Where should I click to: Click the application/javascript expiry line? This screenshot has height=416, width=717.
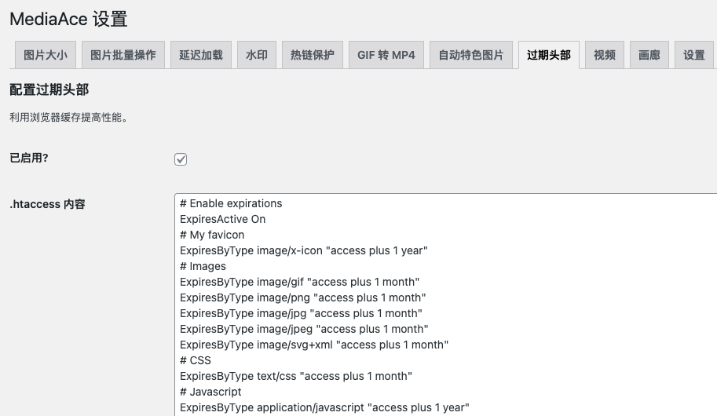(x=324, y=407)
